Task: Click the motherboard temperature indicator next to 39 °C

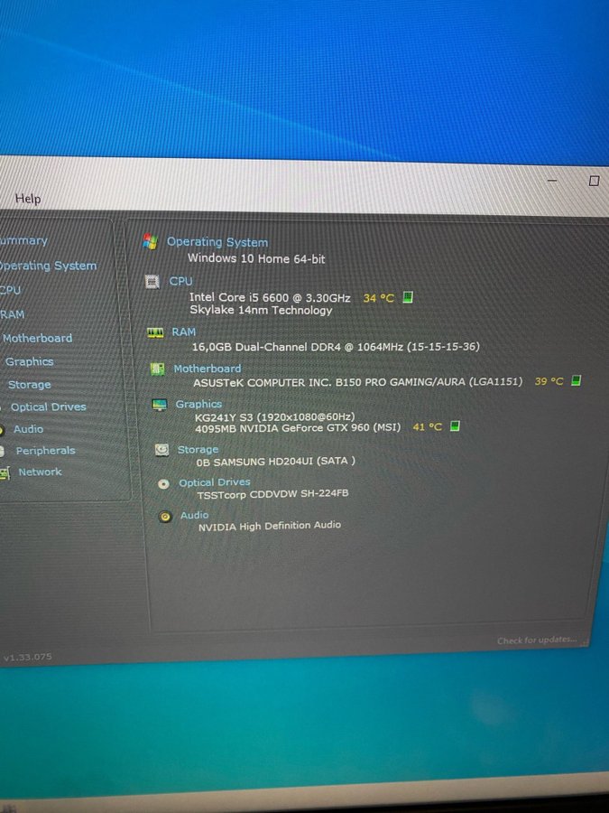Action: point(577,381)
